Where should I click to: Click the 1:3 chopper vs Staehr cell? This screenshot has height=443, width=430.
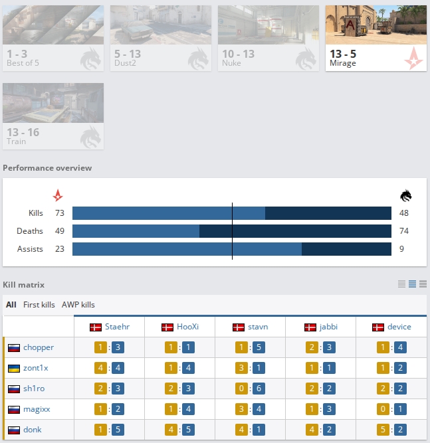coord(109,347)
